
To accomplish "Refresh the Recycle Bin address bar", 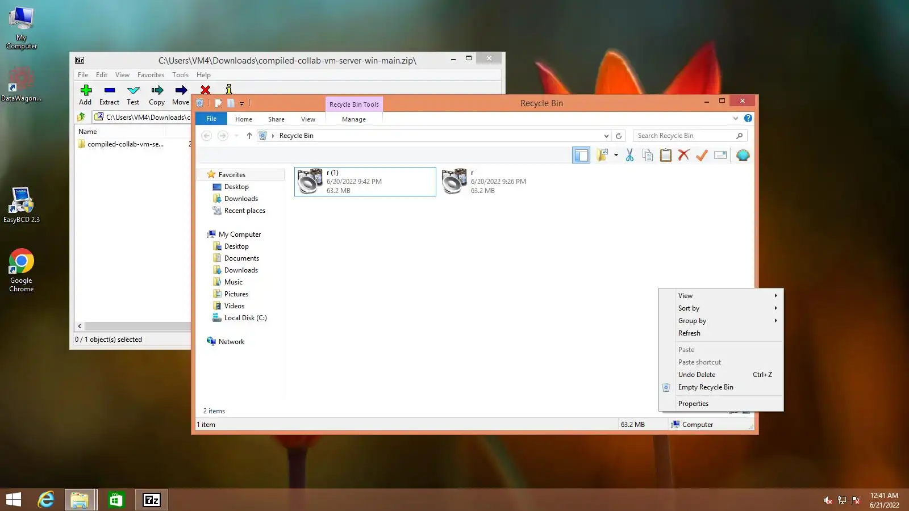I will [619, 136].
